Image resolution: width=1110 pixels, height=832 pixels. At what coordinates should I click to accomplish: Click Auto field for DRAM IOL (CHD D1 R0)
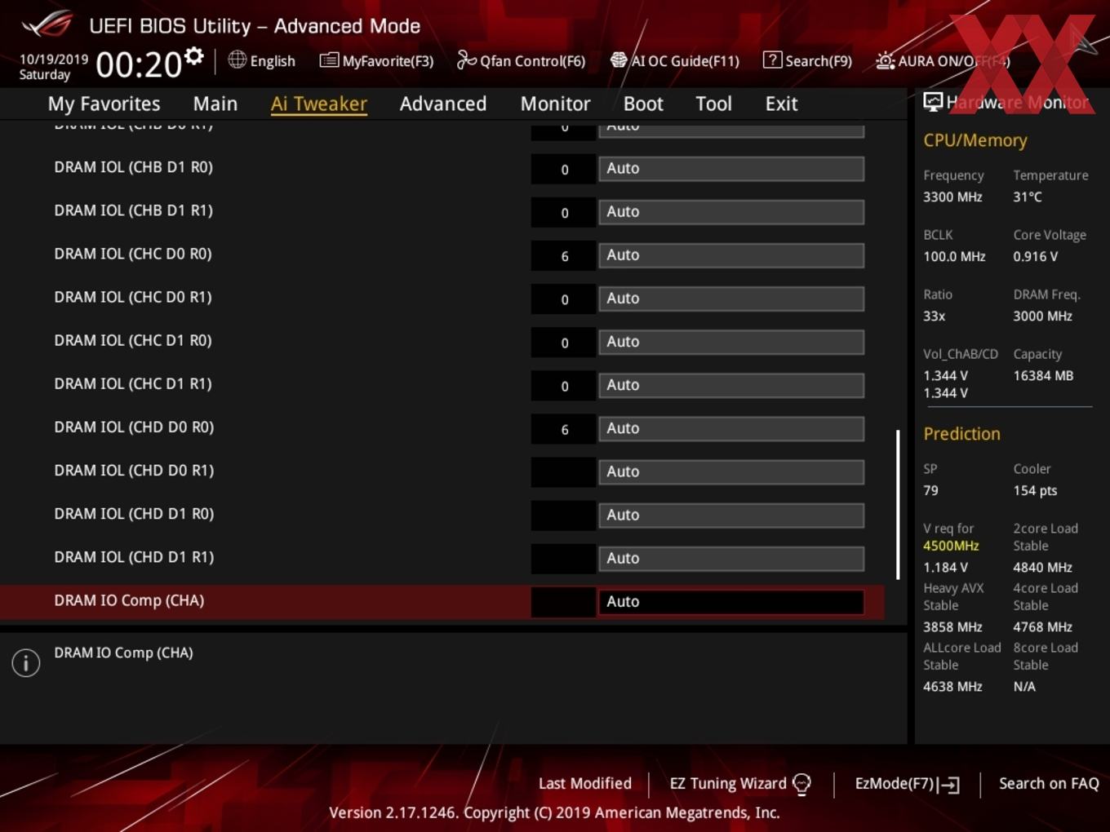731,515
